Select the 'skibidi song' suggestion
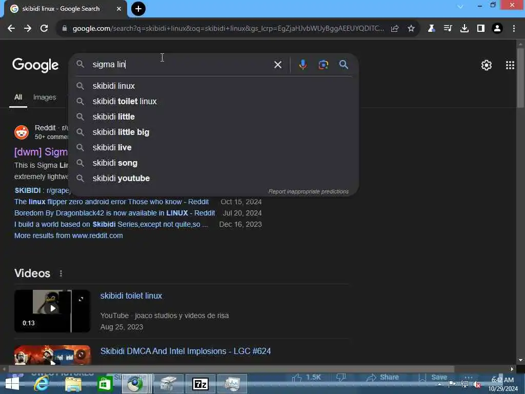This screenshot has width=525, height=394. click(214, 163)
